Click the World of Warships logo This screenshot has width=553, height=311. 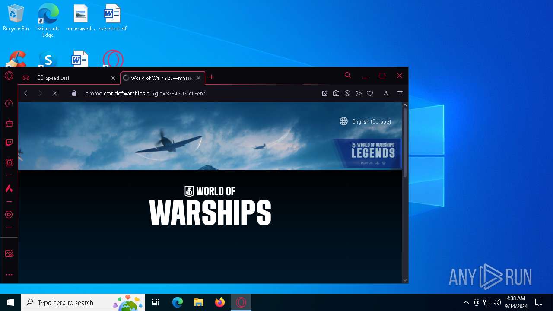click(x=210, y=206)
